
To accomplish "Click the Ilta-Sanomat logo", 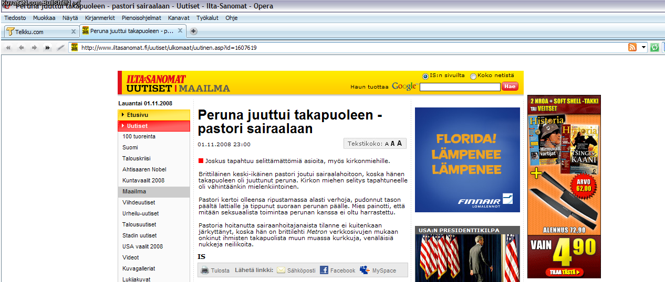I will coord(156,79).
